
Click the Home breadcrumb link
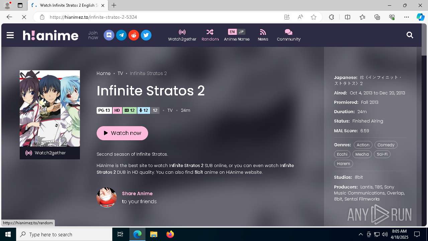103,73
